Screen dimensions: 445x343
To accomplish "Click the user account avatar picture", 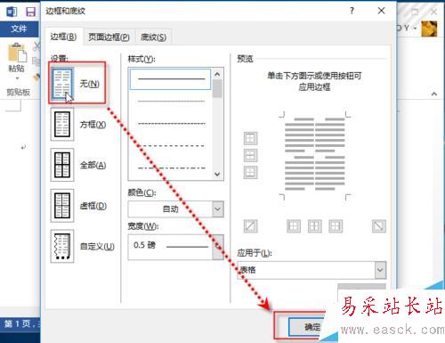I will (x=429, y=29).
